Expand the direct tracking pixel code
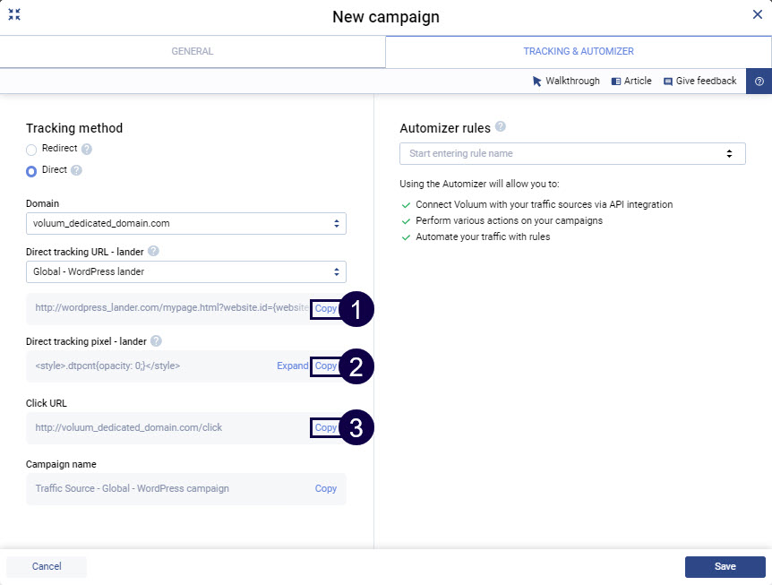772x585 pixels. click(x=292, y=366)
